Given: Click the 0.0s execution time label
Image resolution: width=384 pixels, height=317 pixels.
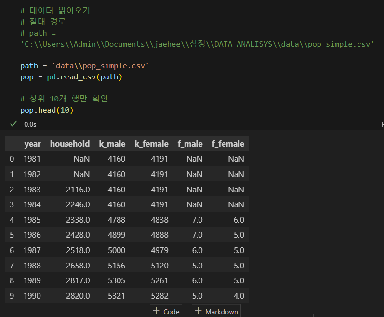Looking at the screenshot, I should (30, 124).
